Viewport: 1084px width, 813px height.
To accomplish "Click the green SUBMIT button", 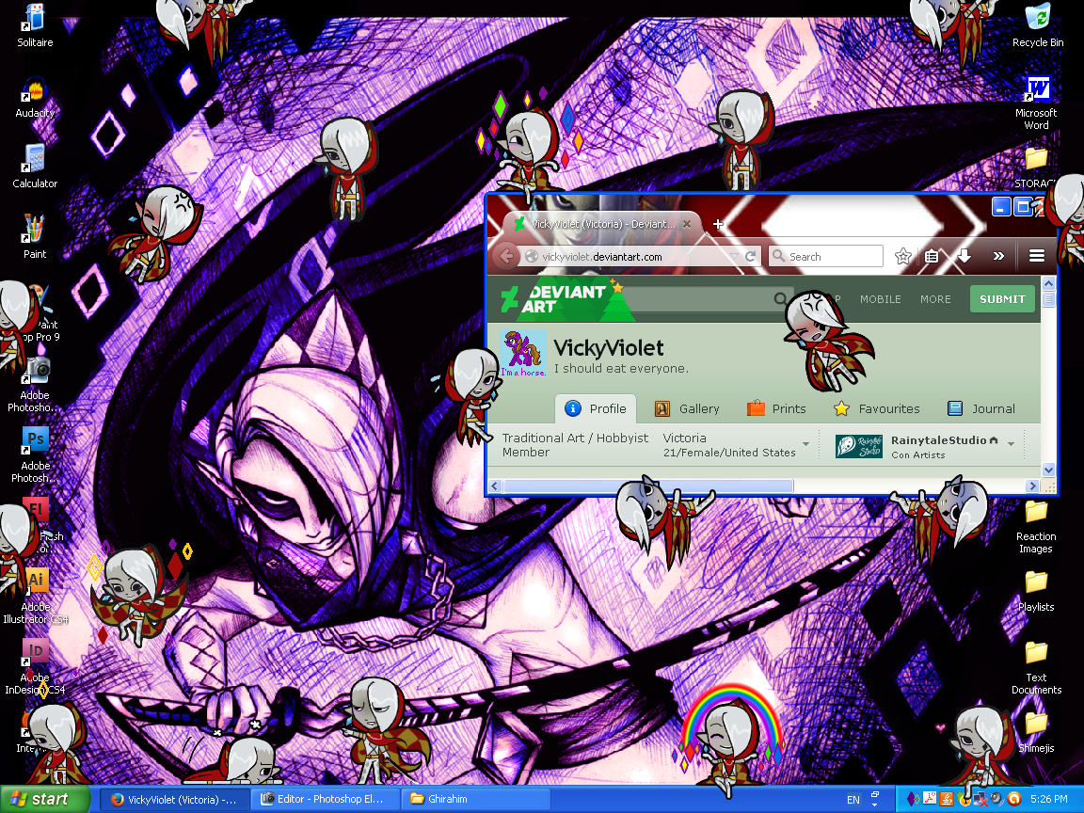I will (x=1002, y=298).
